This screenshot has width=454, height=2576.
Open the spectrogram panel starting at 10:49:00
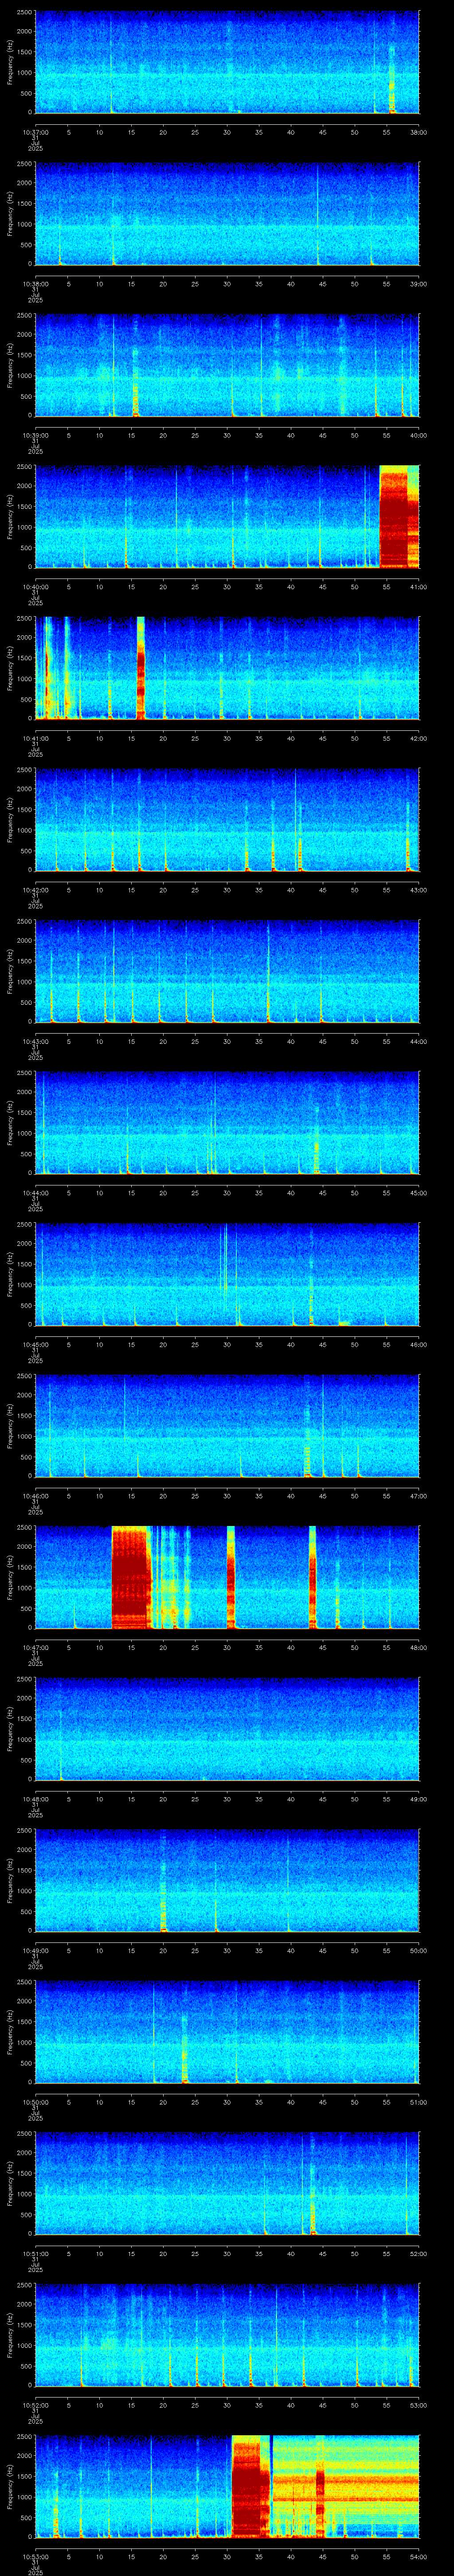227,1880
